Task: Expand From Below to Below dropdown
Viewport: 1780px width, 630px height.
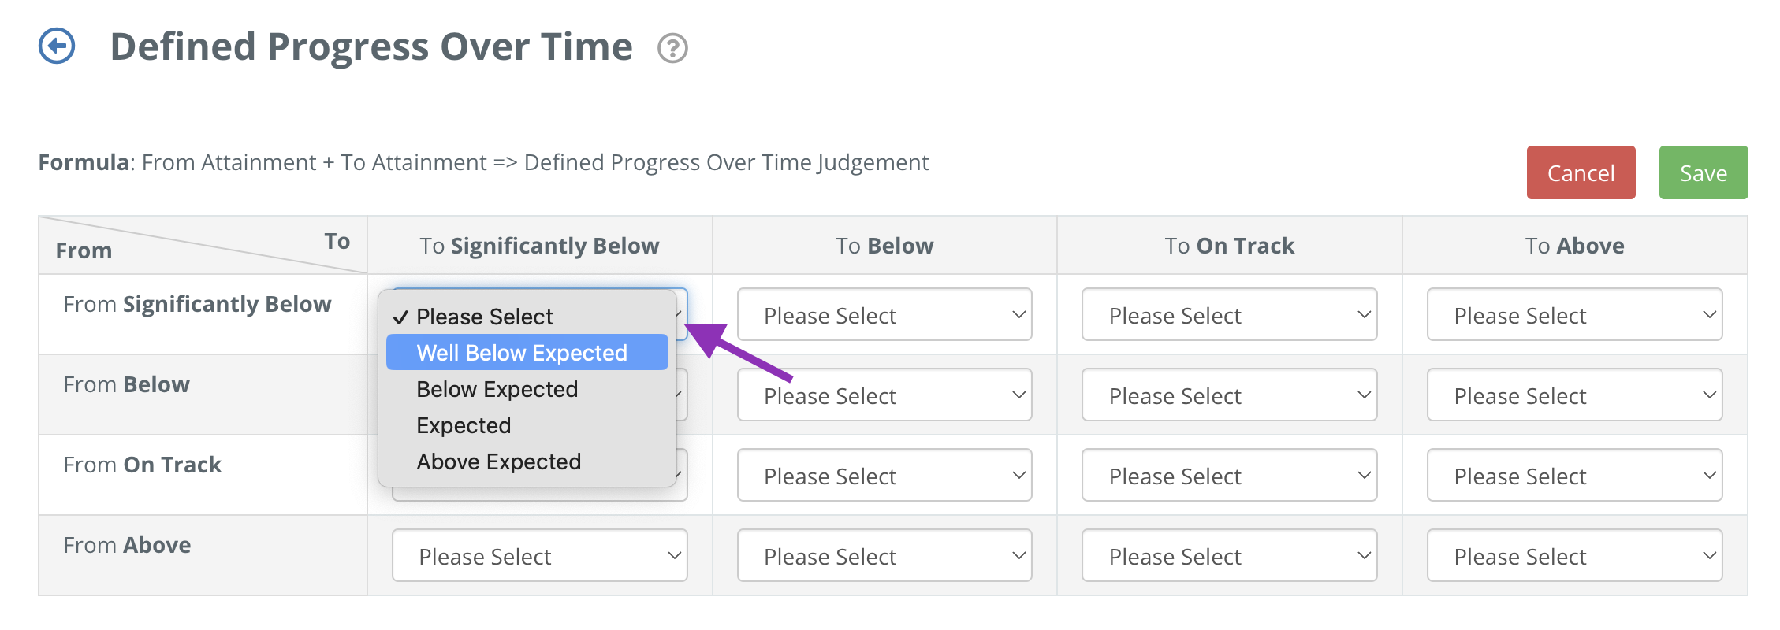Action: coord(884,395)
